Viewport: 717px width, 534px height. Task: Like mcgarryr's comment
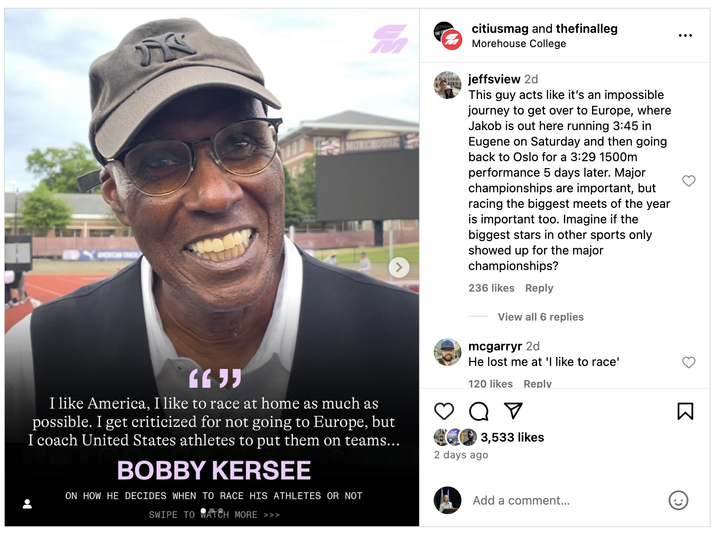point(688,362)
